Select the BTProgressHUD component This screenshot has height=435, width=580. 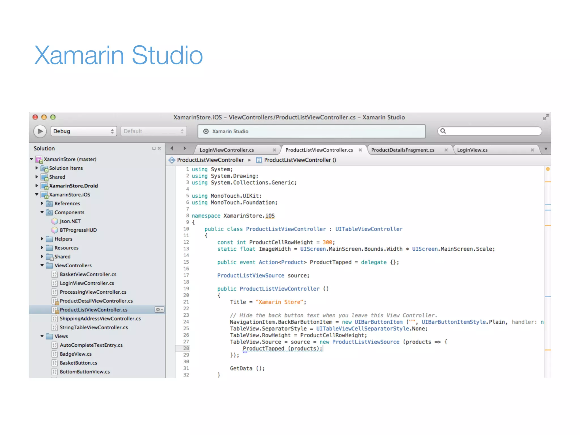coord(78,230)
